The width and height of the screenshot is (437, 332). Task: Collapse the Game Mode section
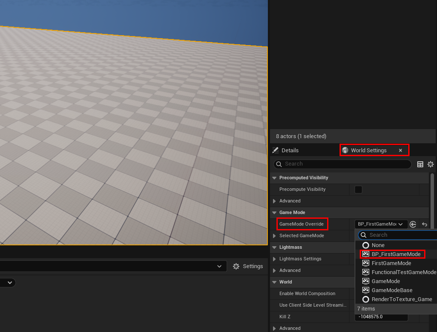click(274, 212)
